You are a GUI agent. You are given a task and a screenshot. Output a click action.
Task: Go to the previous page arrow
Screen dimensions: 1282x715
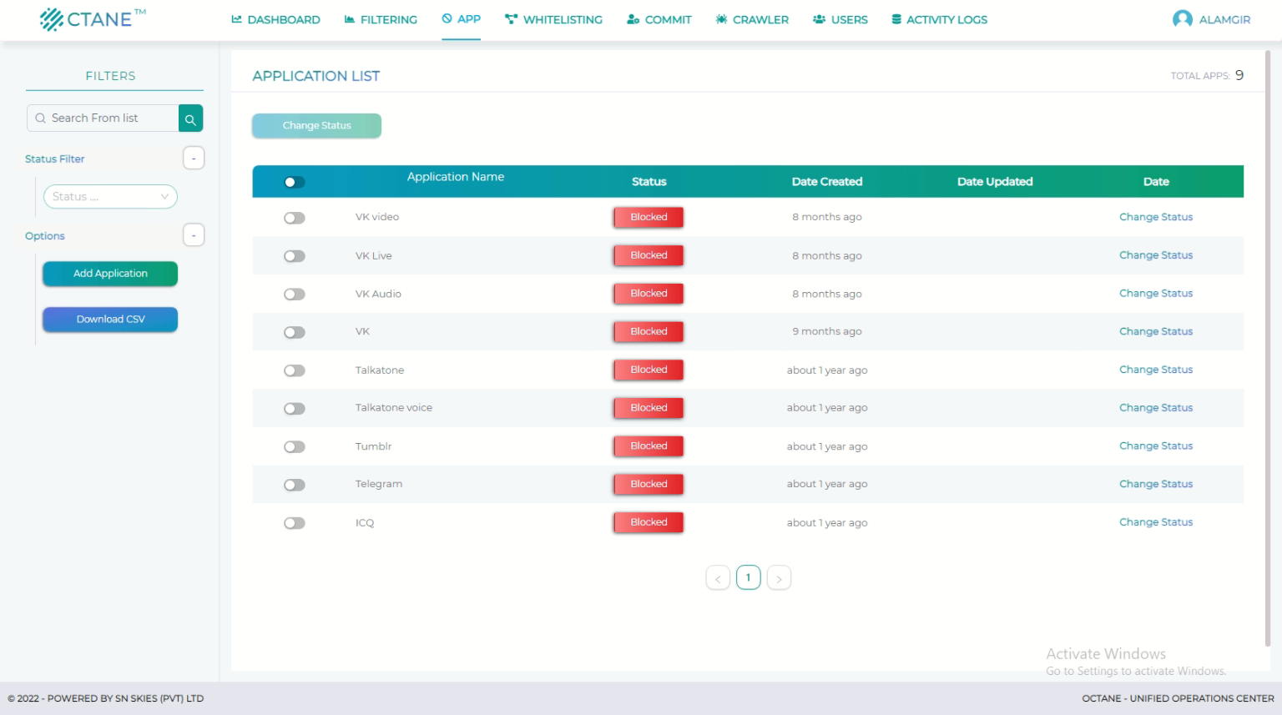[718, 578]
